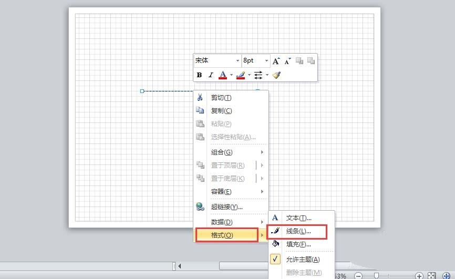Image resolution: width=455 pixels, height=279 pixels.
Task: Click the zoom slider handle
Action: (x=376, y=275)
